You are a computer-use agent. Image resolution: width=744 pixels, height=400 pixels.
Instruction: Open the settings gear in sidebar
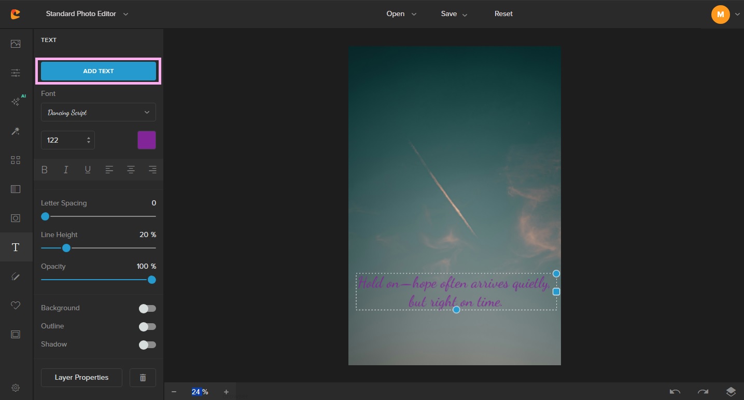coord(16,388)
